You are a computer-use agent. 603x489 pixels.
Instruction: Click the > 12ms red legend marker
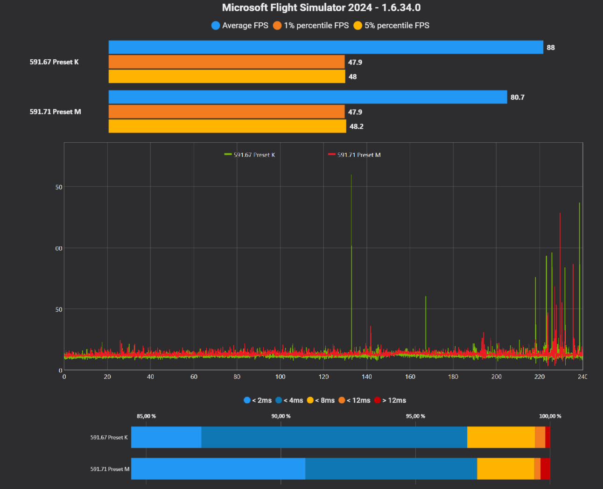point(378,400)
